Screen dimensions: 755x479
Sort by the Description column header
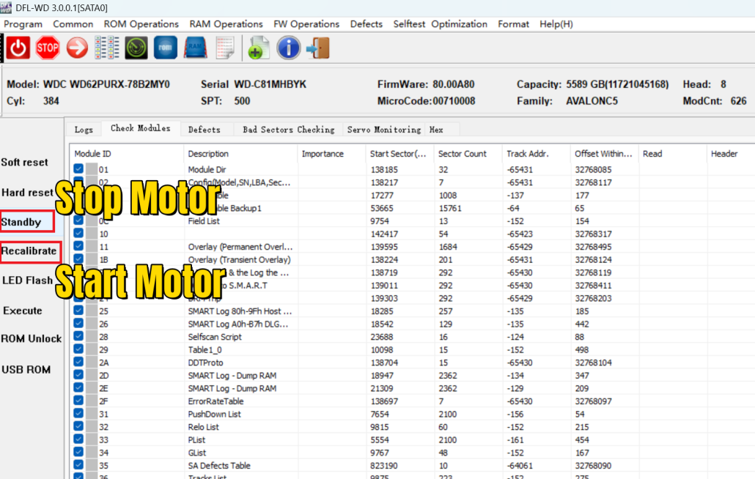point(240,154)
